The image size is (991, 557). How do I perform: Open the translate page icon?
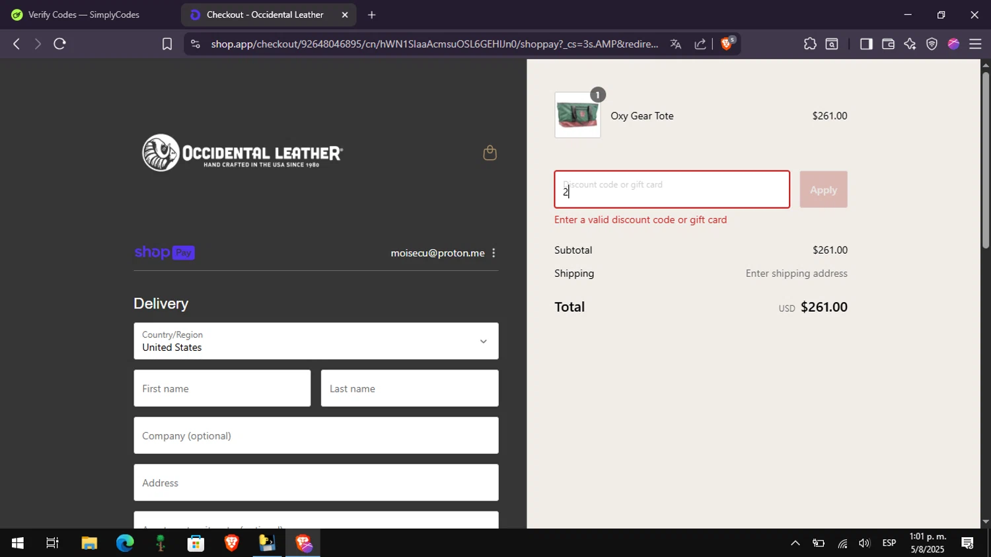point(675,44)
